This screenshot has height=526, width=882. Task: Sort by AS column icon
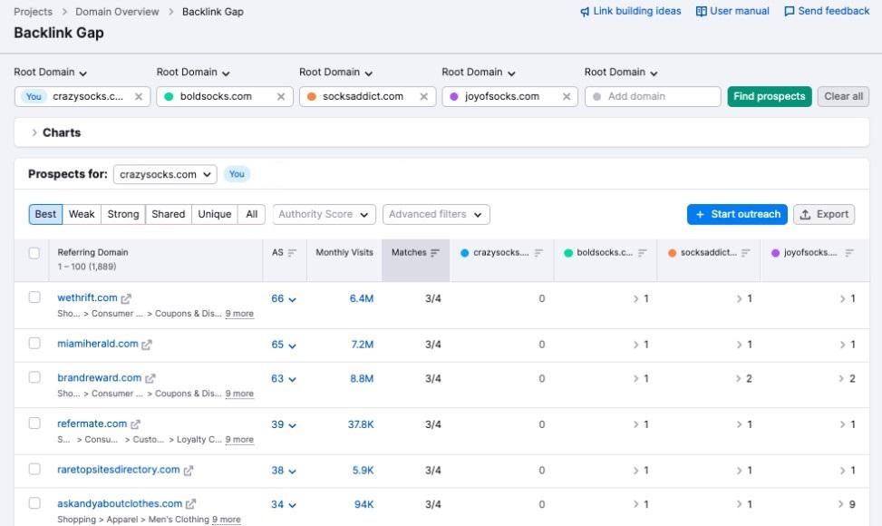pos(292,253)
